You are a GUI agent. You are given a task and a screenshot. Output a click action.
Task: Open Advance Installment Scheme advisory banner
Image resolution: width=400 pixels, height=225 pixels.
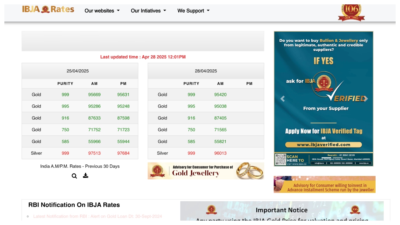tap(324, 184)
